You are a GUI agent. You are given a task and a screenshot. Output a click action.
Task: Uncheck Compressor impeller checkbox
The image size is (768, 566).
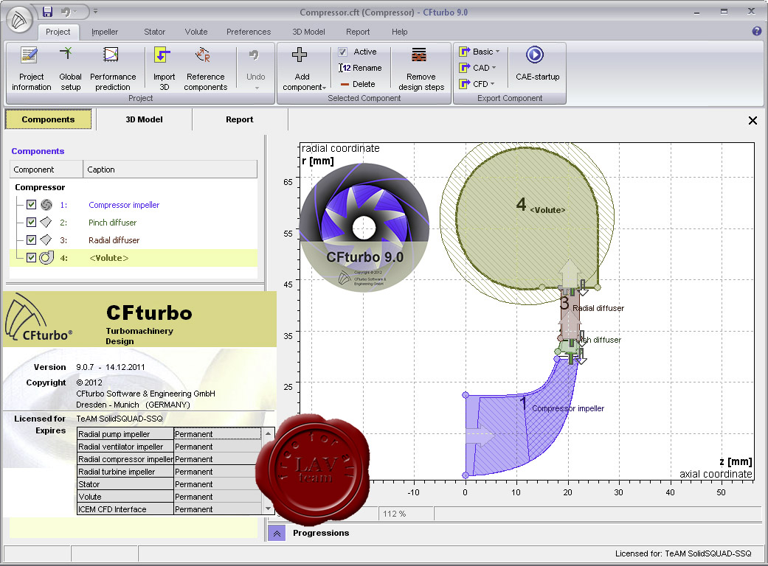pos(31,205)
